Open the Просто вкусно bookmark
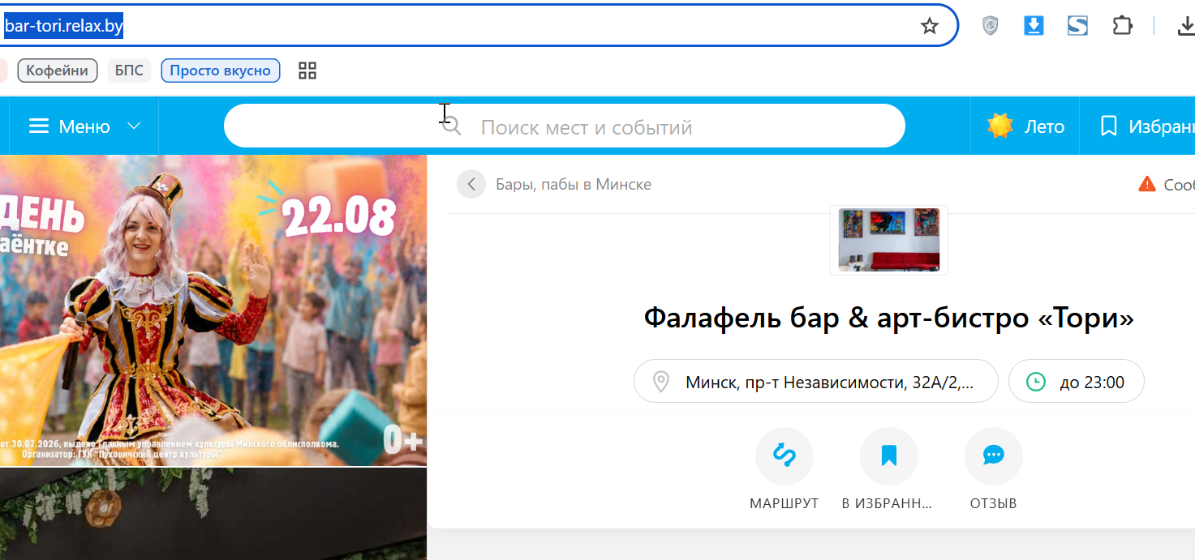The image size is (1195, 560). pos(221,71)
